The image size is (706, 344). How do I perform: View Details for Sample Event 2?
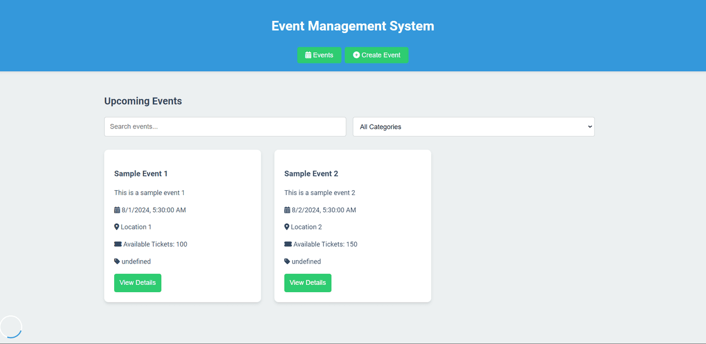point(308,283)
